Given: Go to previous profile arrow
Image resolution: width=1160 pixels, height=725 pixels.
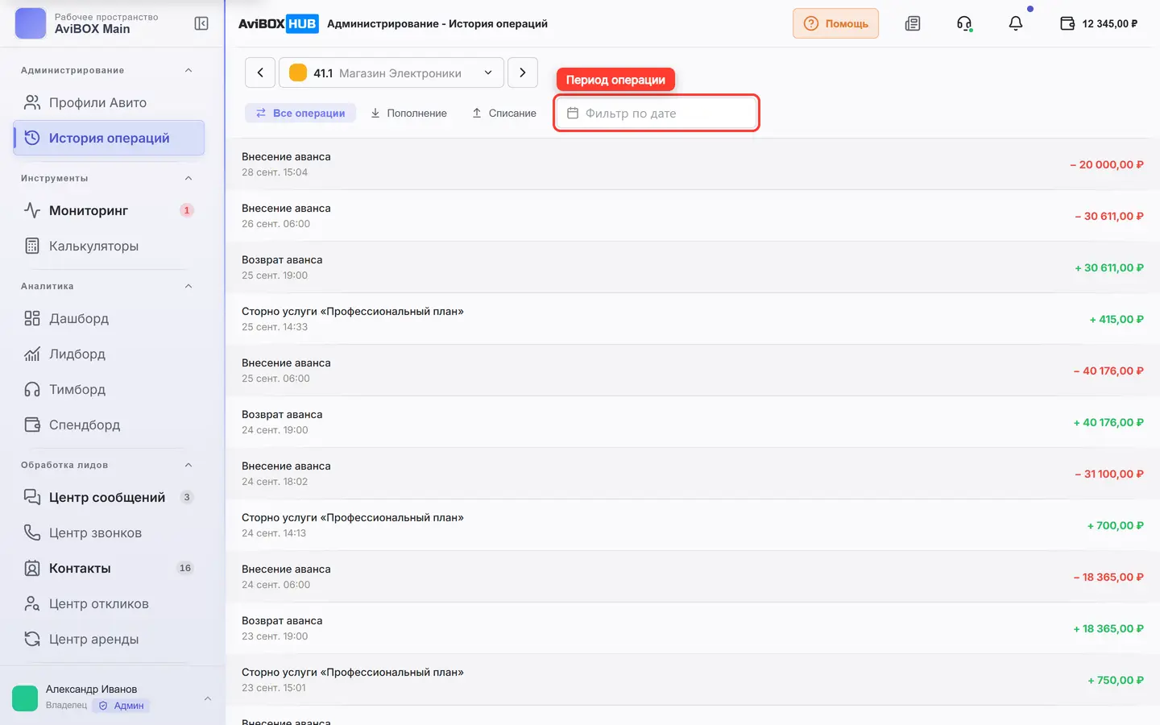Looking at the screenshot, I should [x=260, y=72].
